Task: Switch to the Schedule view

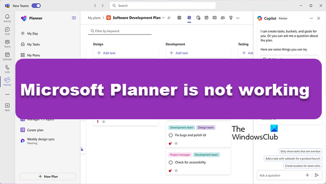Action: [206, 18]
